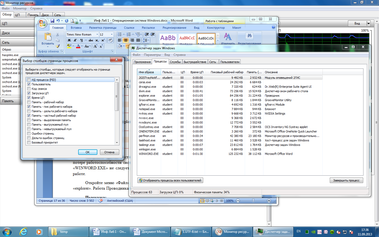Image resolution: width=379 pixels, height=237 pixels.
Task: Check the Базовый приоритет checkbox
Action: pyautogui.click(x=29, y=142)
